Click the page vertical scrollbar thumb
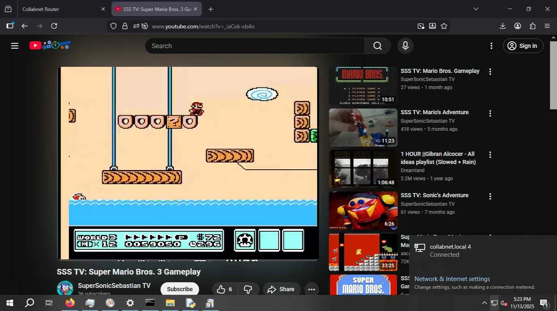Viewport: 557px width, 311px height. pyautogui.click(x=553, y=75)
